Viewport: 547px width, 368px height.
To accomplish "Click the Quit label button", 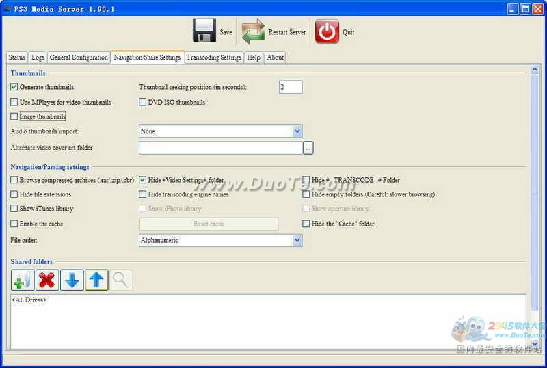I will point(348,32).
